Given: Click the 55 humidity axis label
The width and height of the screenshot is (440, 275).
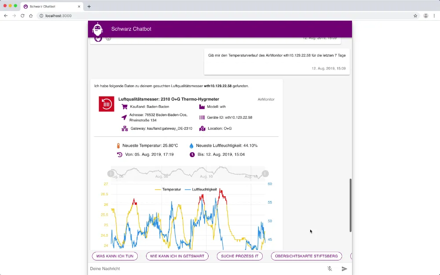Looking at the screenshot, I should pyautogui.click(x=270, y=202).
